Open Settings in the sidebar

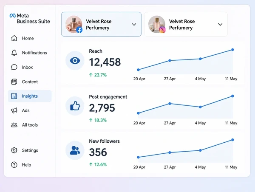[x=30, y=150]
